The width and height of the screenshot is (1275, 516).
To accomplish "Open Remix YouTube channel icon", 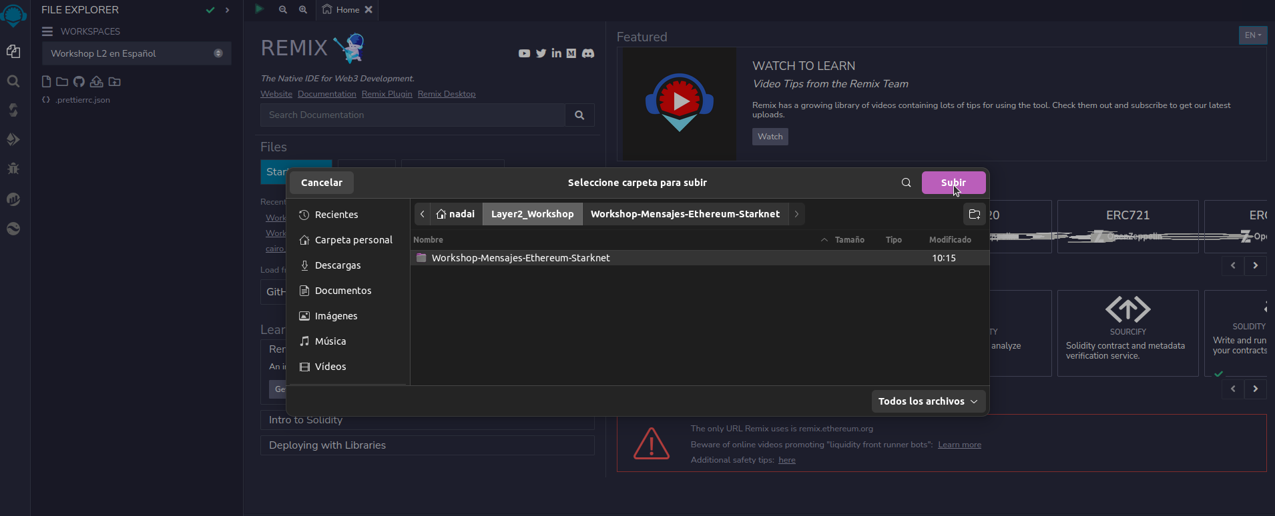I will (524, 53).
